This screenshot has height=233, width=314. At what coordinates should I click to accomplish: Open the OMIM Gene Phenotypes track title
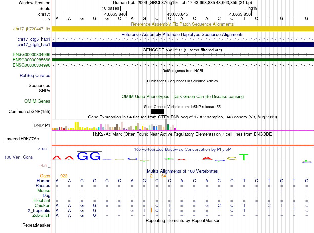pyautogui.click(x=182, y=97)
